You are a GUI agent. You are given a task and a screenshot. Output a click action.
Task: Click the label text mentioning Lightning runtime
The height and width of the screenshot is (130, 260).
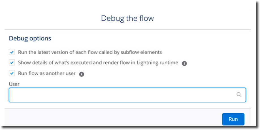(x=98, y=63)
